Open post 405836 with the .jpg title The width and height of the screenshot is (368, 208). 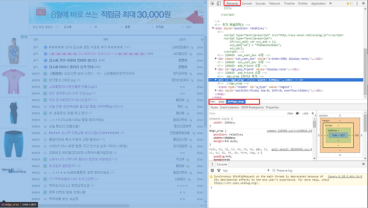pyautogui.click(x=63, y=80)
